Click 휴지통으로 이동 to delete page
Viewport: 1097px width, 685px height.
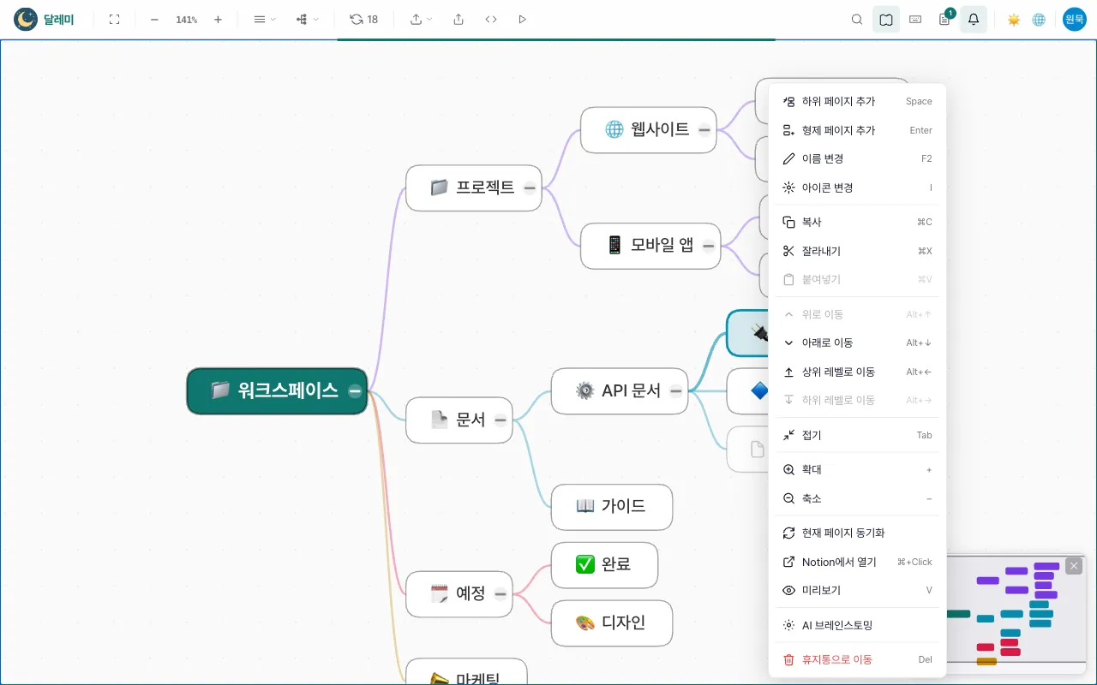[x=857, y=659]
